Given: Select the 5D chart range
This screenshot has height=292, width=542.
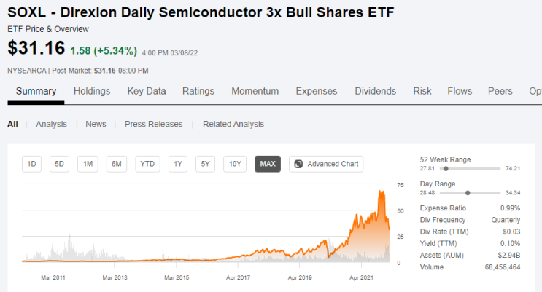Looking at the screenshot, I should (x=59, y=164).
